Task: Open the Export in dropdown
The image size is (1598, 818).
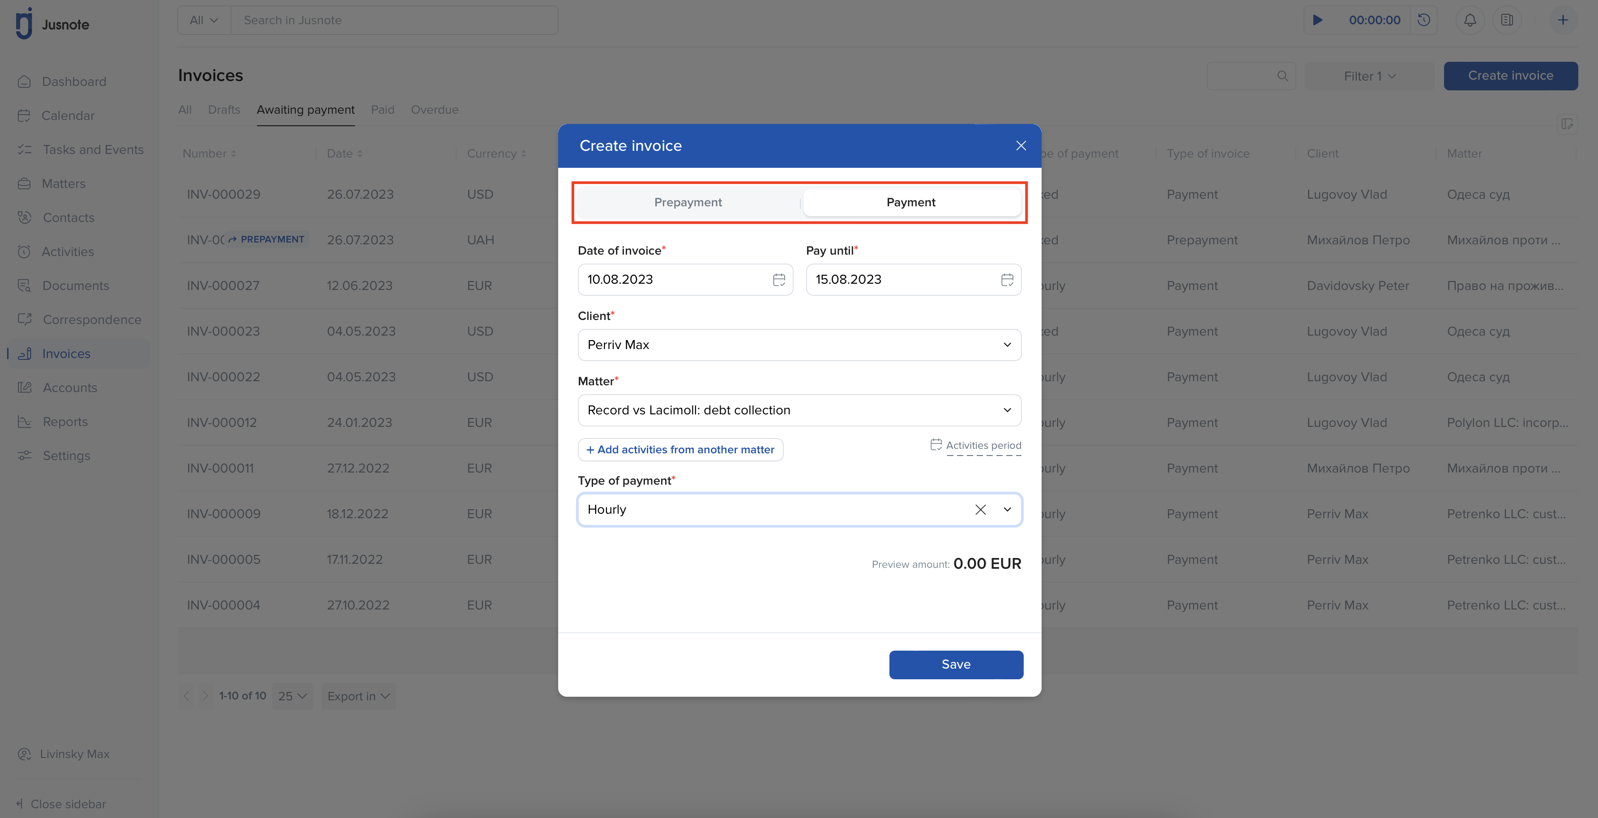Action: click(x=359, y=696)
